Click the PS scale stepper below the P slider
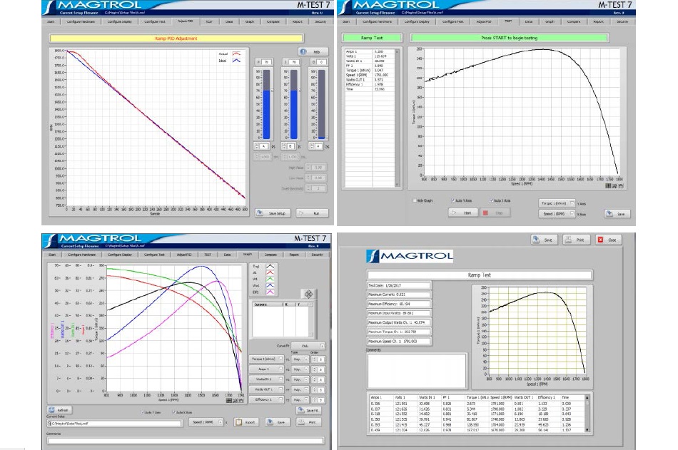The height and width of the screenshot is (450, 678). coord(257,146)
